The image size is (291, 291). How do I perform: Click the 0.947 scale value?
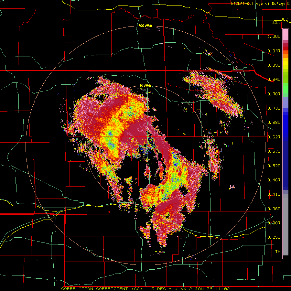click(x=274, y=51)
